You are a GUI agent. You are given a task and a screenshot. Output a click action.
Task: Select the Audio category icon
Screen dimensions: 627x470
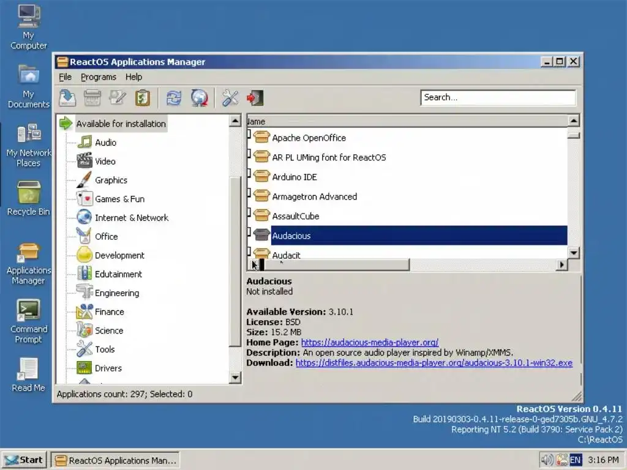pos(84,142)
